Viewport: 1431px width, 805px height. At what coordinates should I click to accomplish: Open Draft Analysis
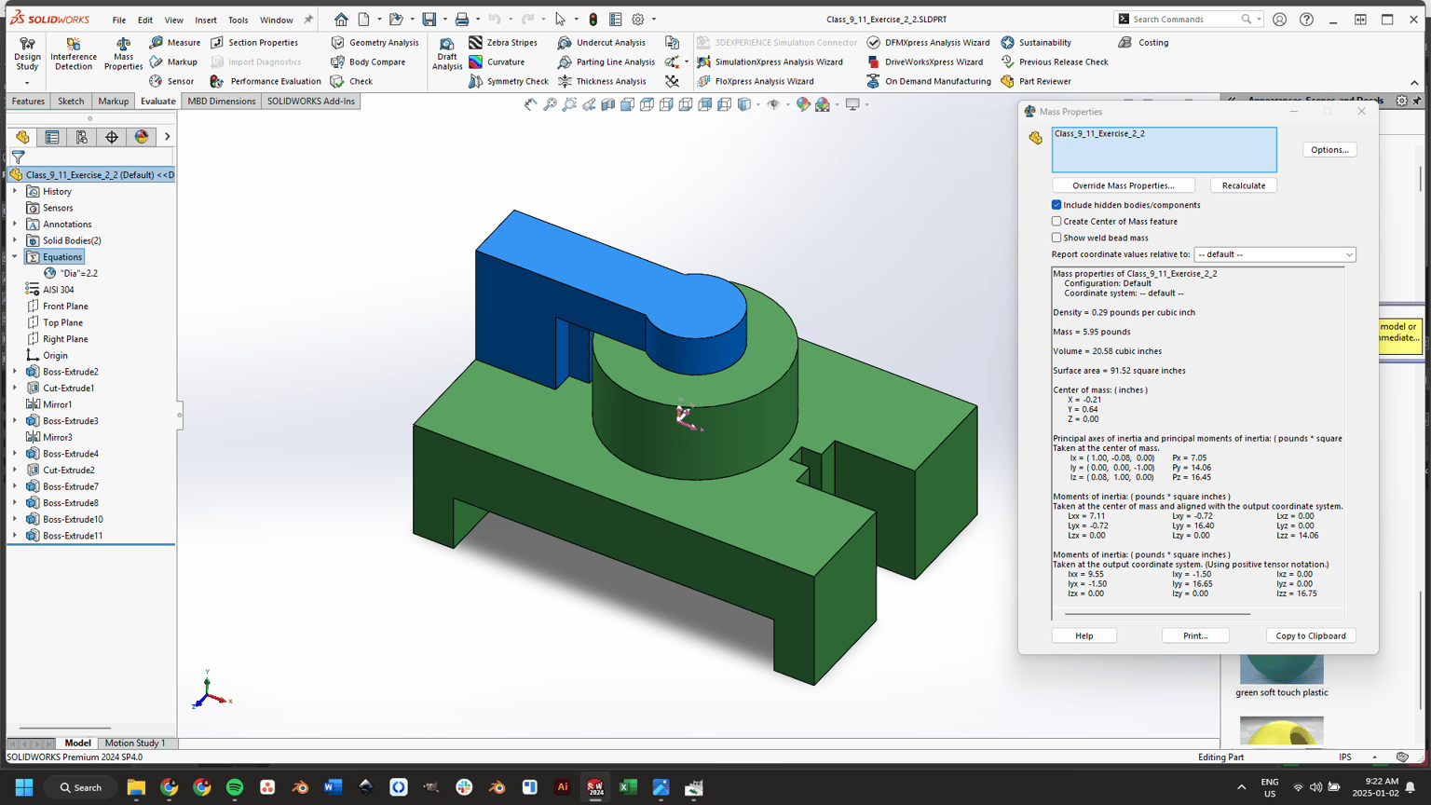[447, 54]
